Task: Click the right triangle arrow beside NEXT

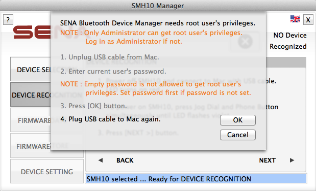Action: [292, 160]
